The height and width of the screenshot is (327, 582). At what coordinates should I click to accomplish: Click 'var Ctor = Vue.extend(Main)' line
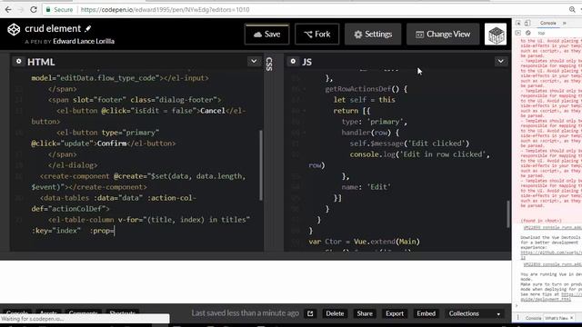click(x=364, y=242)
